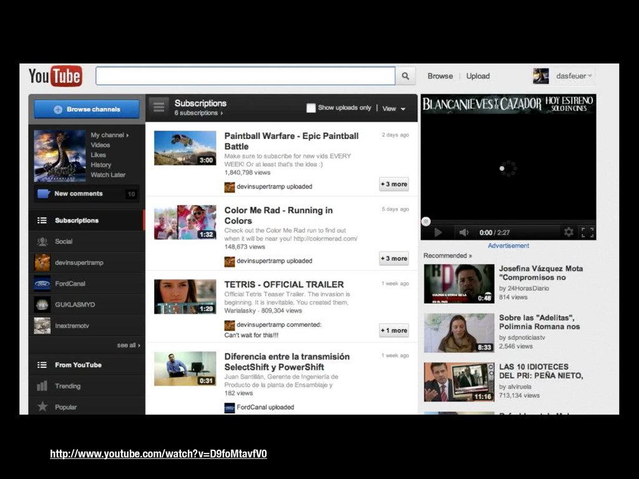Open player settings gear
639x479 pixels.
[x=568, y=232]
